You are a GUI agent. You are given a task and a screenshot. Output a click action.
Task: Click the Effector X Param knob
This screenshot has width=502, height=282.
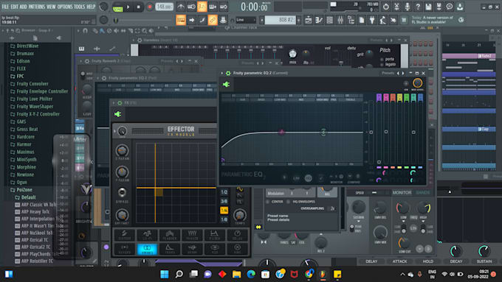coord(122,150)
